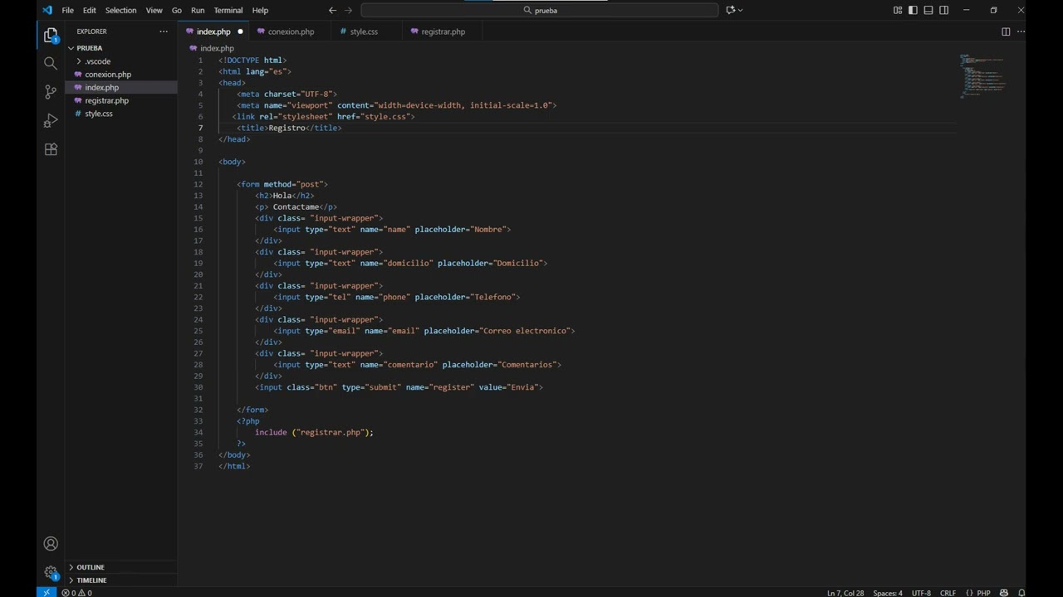Click the index.php breadcrumb above the code
This screenshot has width=1063, height=597.
pos(217,48)
